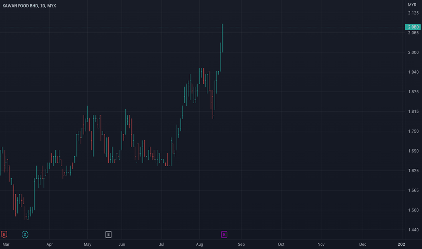
Task: Click the KAWAN FOOD BHD, 1D, MYX title
Action: click(29, 5)
